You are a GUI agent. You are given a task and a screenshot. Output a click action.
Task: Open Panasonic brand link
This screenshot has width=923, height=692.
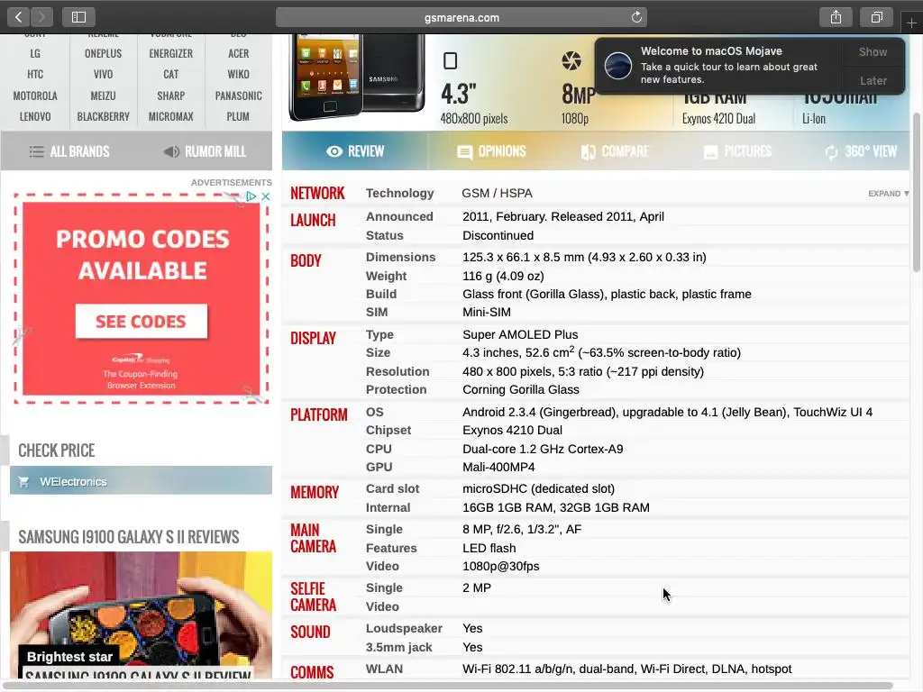point(238,96)
